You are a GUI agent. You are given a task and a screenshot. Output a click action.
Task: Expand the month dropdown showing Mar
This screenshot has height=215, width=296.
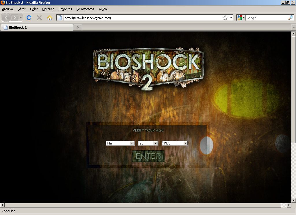[x=132, y=143]
